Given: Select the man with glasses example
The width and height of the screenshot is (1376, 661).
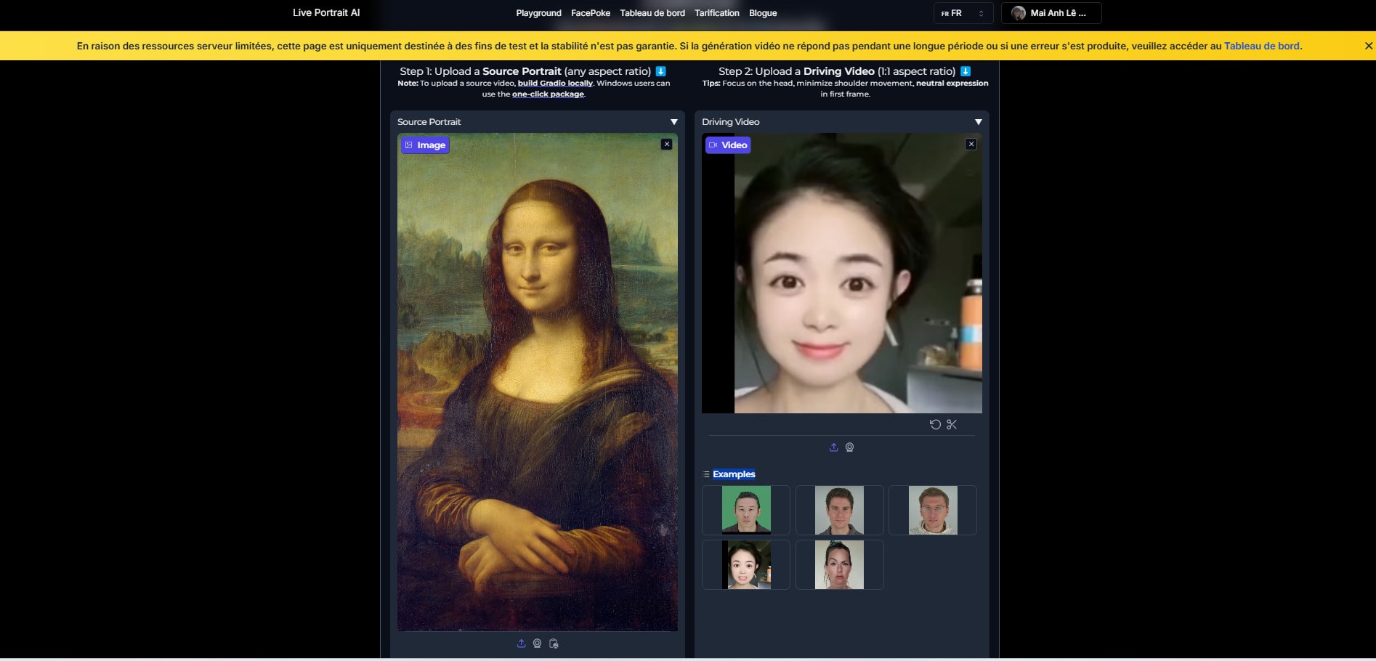Looking at the screenshot, I should click(x=933, y=510).
